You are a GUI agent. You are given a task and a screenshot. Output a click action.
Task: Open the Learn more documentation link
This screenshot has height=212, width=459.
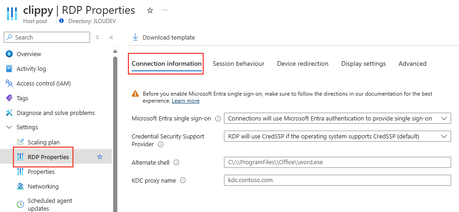pos(186,101)
